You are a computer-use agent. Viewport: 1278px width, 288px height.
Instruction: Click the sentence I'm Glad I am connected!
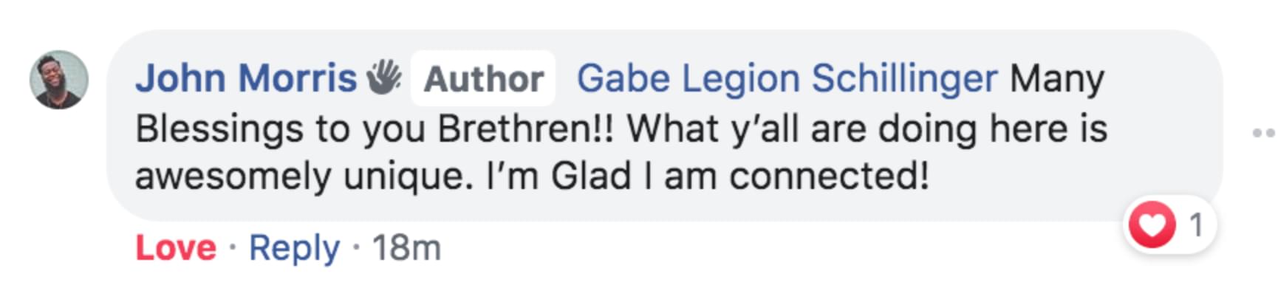[707, 176]
